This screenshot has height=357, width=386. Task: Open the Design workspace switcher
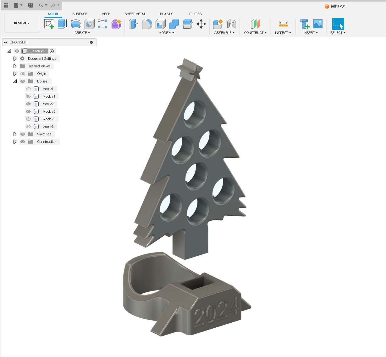click(x=21, y=23)
